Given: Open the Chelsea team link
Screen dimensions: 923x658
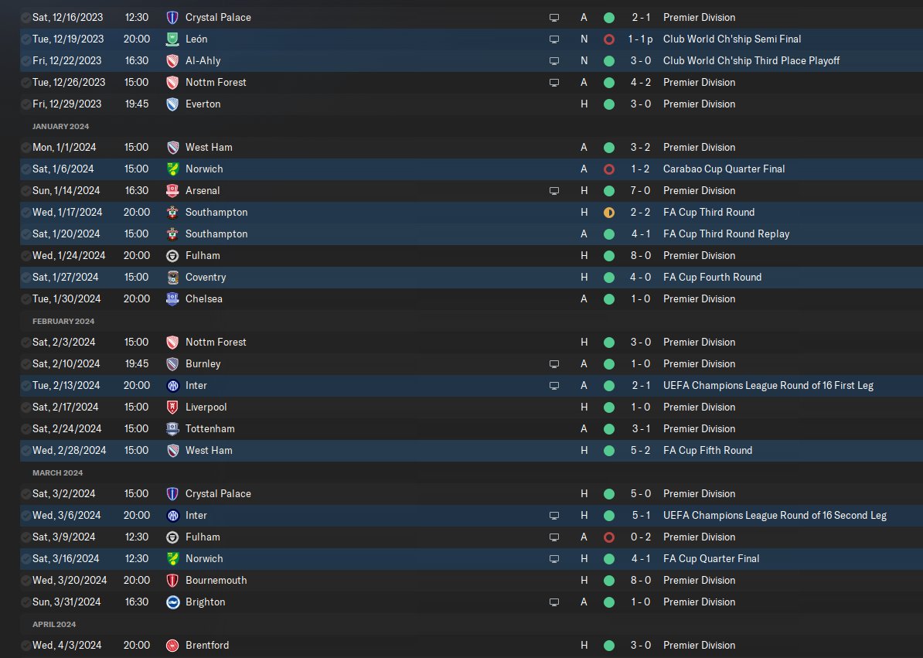Looking at the screenshot, I should pos(203,299).
